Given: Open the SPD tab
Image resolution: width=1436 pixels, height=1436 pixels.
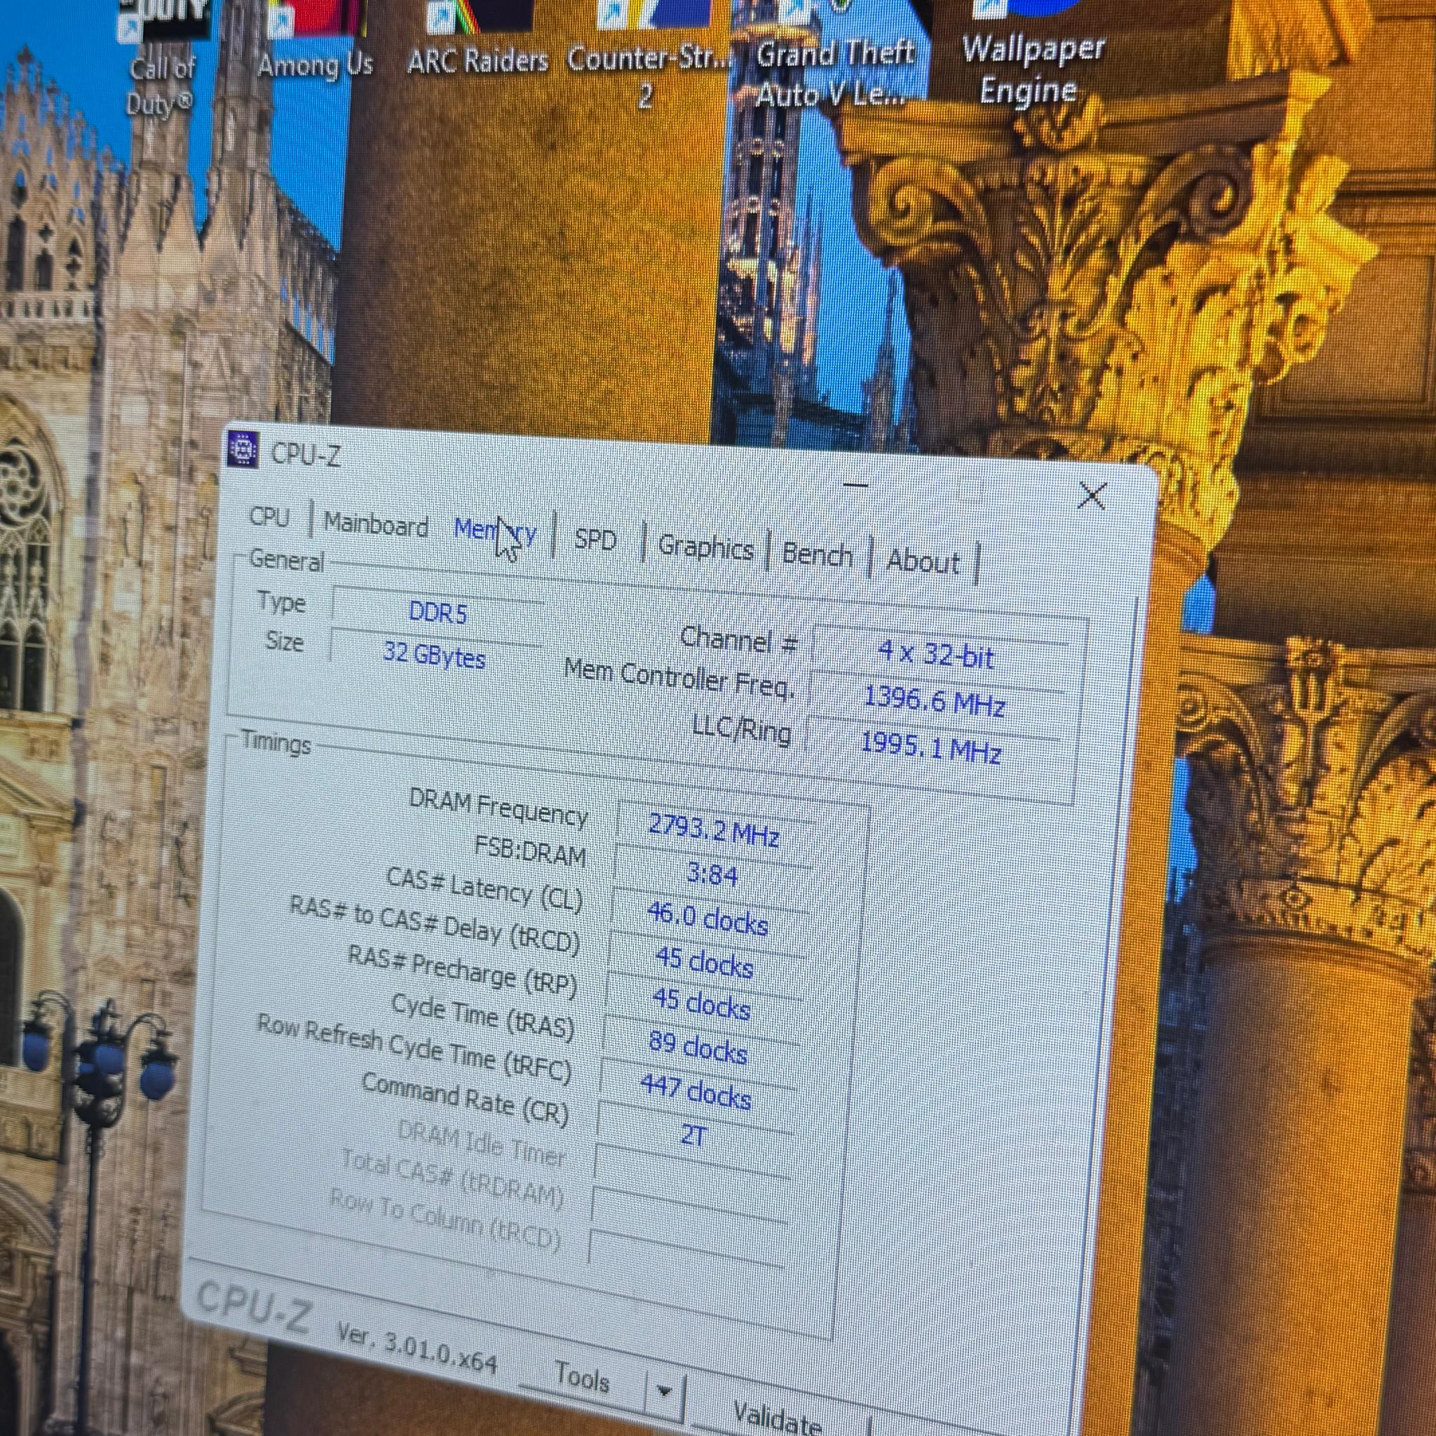Looking at the screenshot, I should (x=595, y=539).
